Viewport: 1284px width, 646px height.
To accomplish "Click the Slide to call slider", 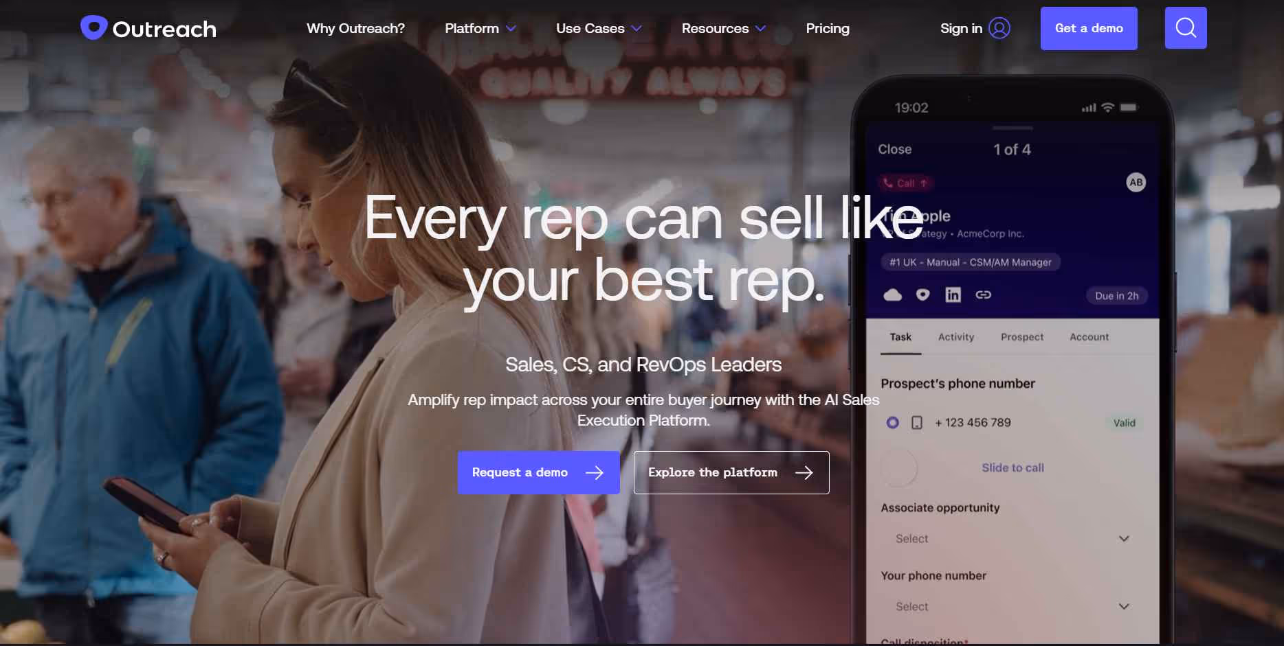I will 1012,468.
